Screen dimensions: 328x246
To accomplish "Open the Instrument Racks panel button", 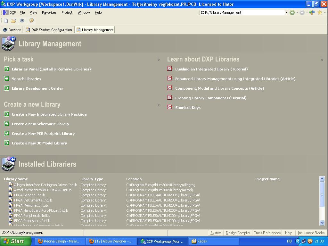I will tap(311, 233).
